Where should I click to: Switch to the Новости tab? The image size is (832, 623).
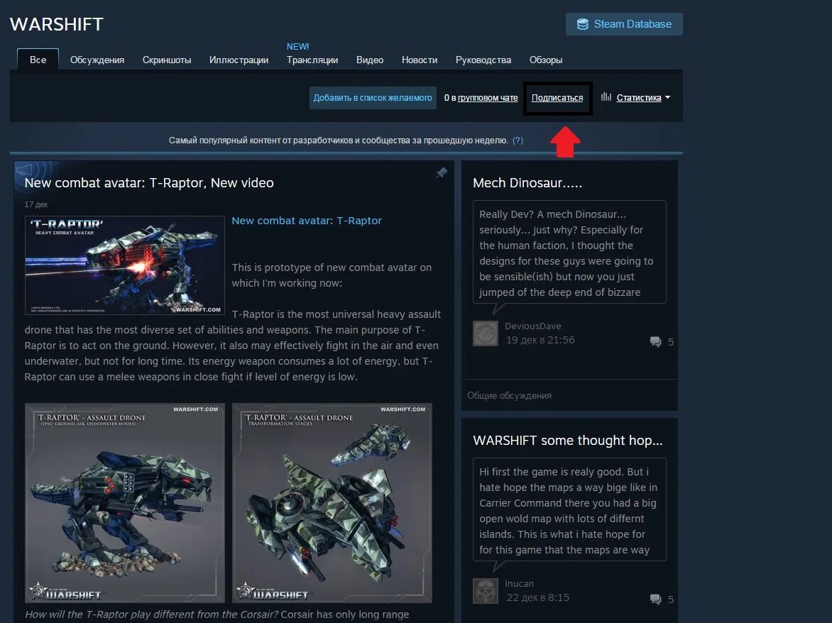point(420,60)
